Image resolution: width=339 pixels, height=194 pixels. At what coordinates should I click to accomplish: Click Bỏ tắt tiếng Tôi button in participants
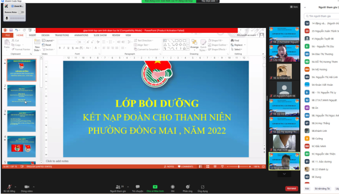pyautogui.click(x=322, y=189)
